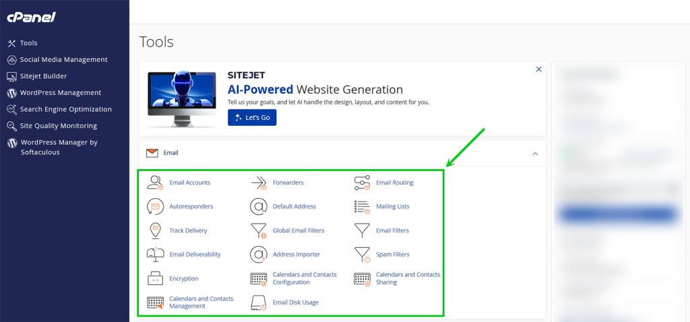The height and width of the screenshot is (322, 690).
Task: Click the Email Disk Usage icon
Action: (x=258, y=302)
